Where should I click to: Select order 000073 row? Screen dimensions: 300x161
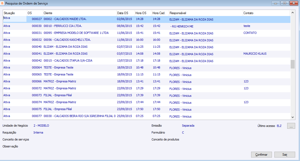(147, 95)
